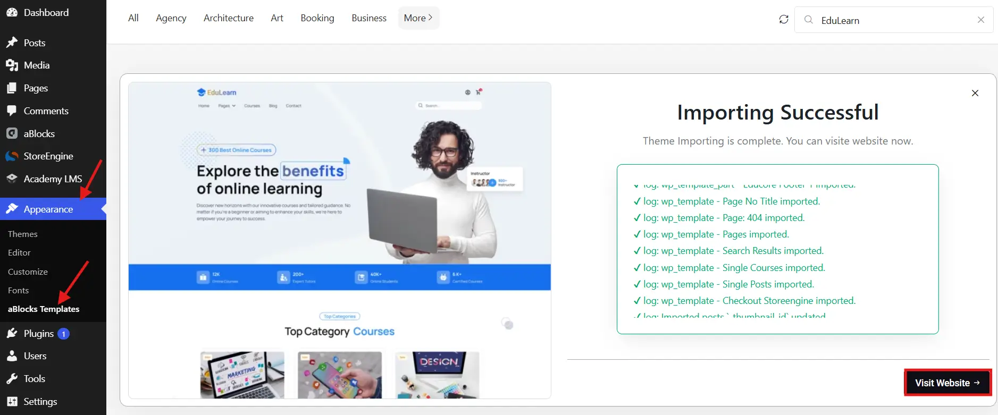Filter templates by Agency
The height and width of the screenshot is (415, 998).
(x=171, y=18)
